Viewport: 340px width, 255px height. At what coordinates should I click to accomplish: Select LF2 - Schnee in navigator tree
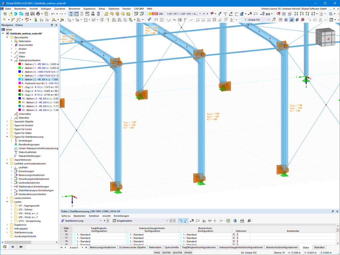pos(25,210)
